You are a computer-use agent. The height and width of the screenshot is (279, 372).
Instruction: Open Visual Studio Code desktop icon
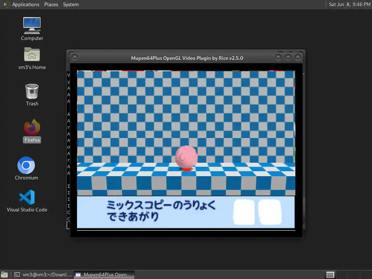27,201
